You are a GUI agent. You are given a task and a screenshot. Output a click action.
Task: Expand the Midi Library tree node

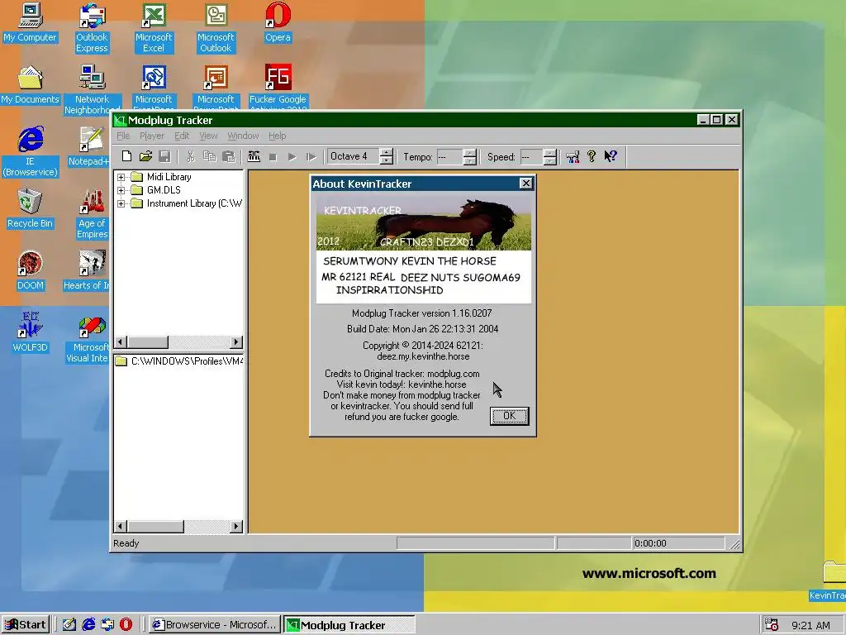[121, 177]
